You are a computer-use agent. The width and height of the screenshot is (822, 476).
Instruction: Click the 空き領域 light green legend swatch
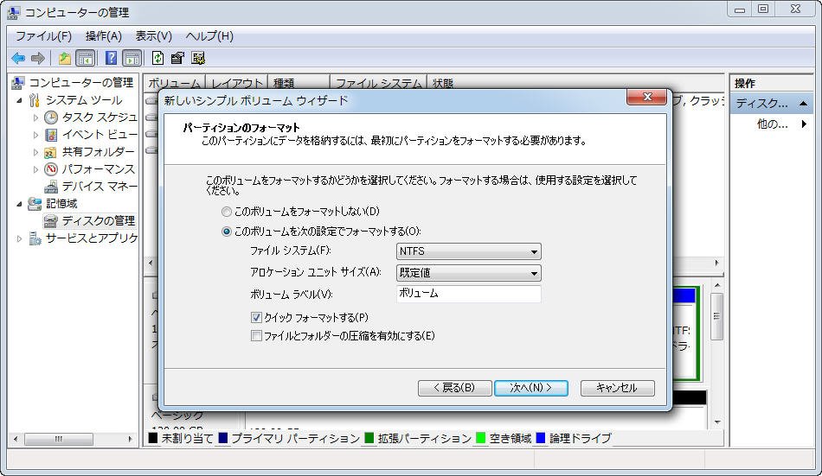click(480, 438)
